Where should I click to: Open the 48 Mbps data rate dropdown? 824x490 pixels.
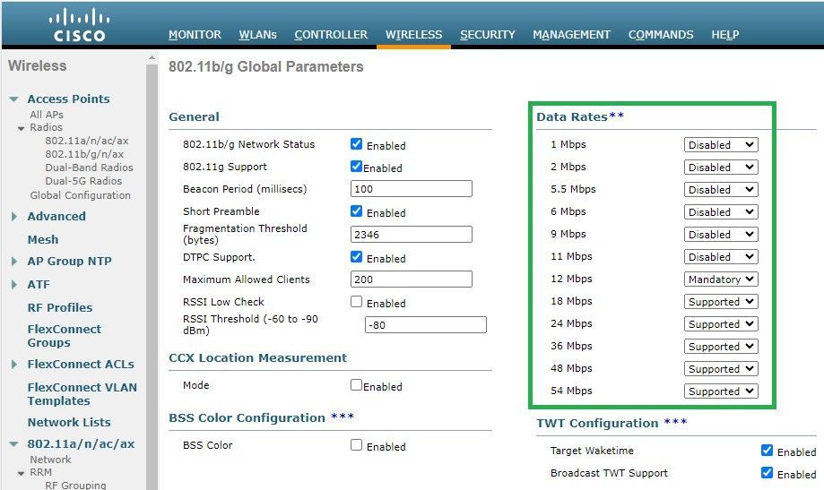click(721, 369)
